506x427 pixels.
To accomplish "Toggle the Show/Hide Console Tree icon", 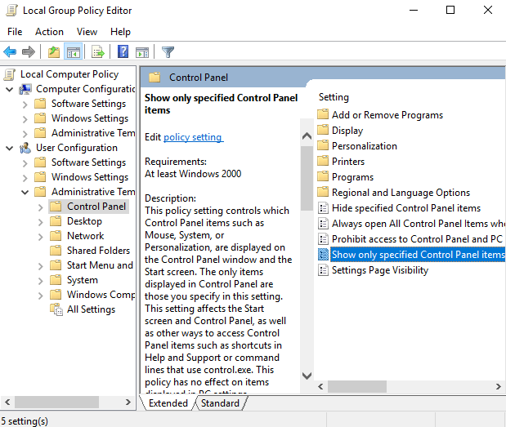I will [x=74, y=51].
